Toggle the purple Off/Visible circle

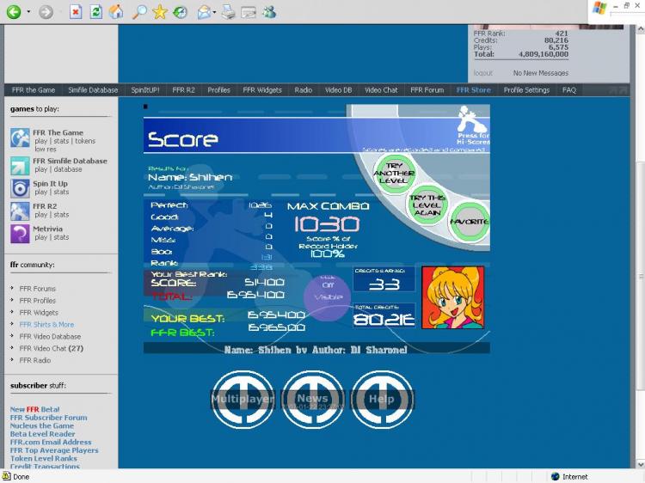pyautogui.click(x=328, y=297)
